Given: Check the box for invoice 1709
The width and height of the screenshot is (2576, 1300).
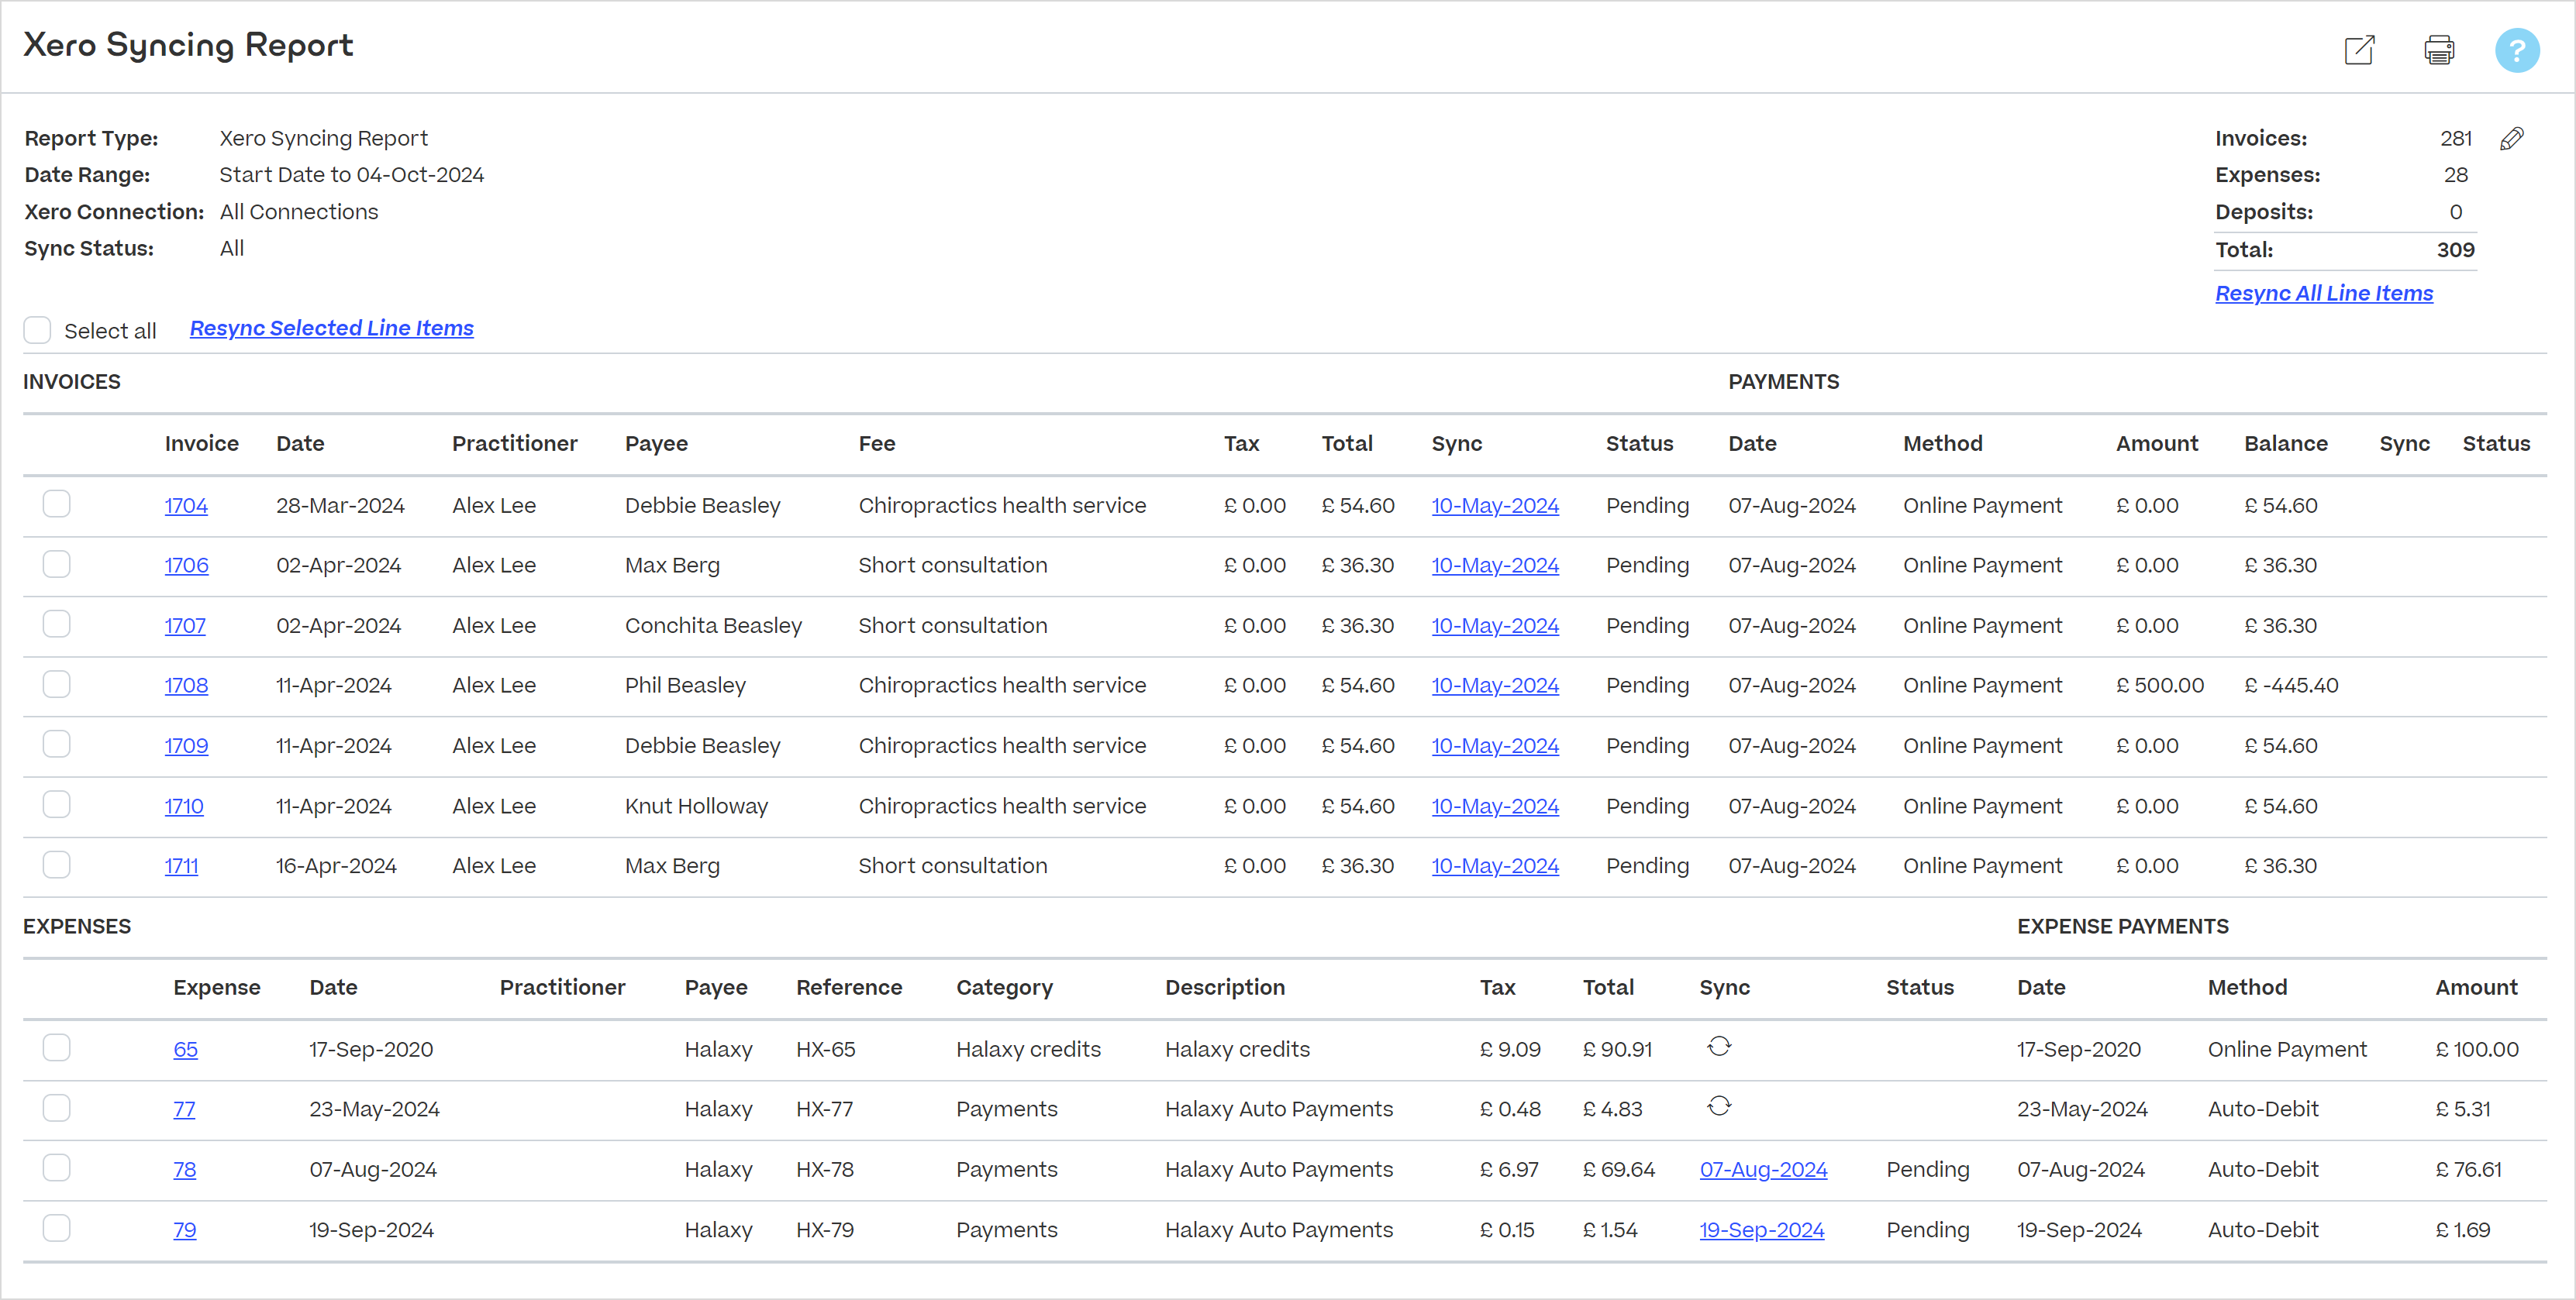Looking at the screenshot, I should [x=56, y=744].
